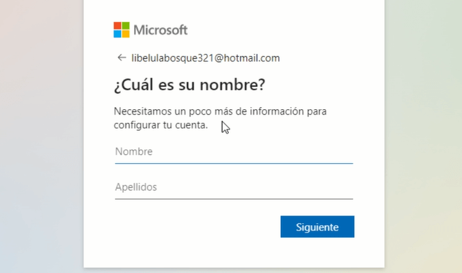Click the yellow square of Microsoft logo

coord(126,34)
